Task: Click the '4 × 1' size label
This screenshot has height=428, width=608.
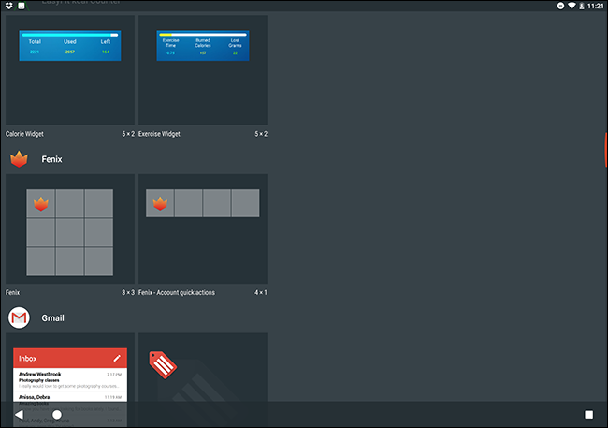Action: tap(261, 292)
